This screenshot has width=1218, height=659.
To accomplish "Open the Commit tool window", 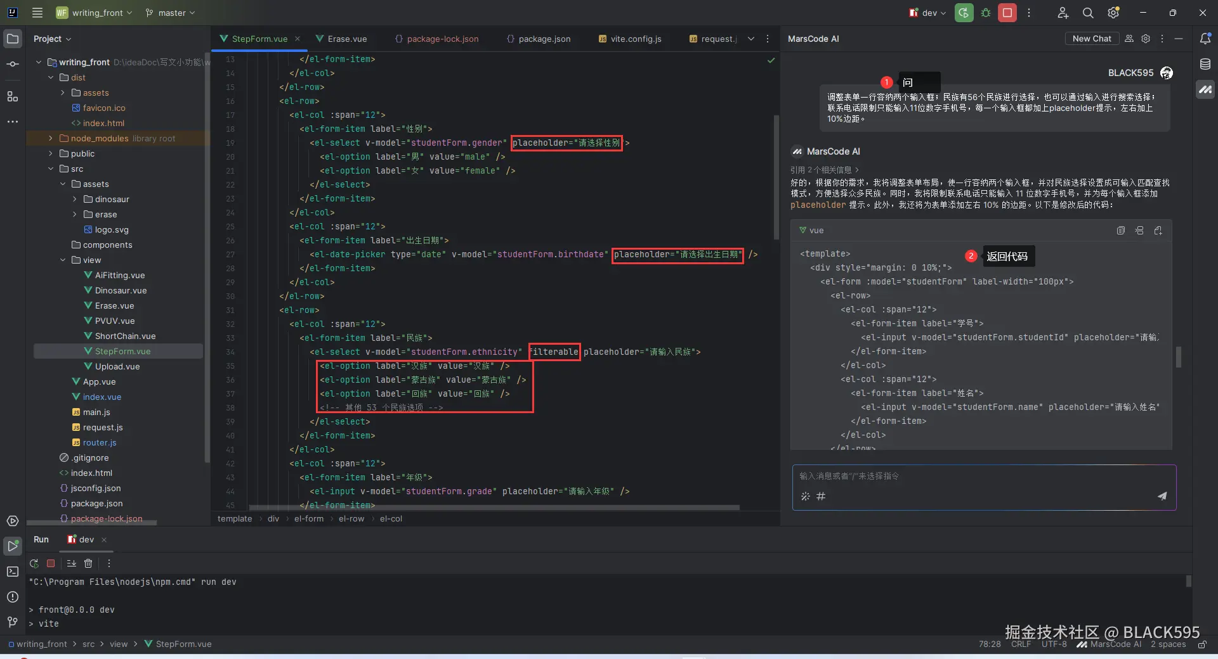I will 13,64.
